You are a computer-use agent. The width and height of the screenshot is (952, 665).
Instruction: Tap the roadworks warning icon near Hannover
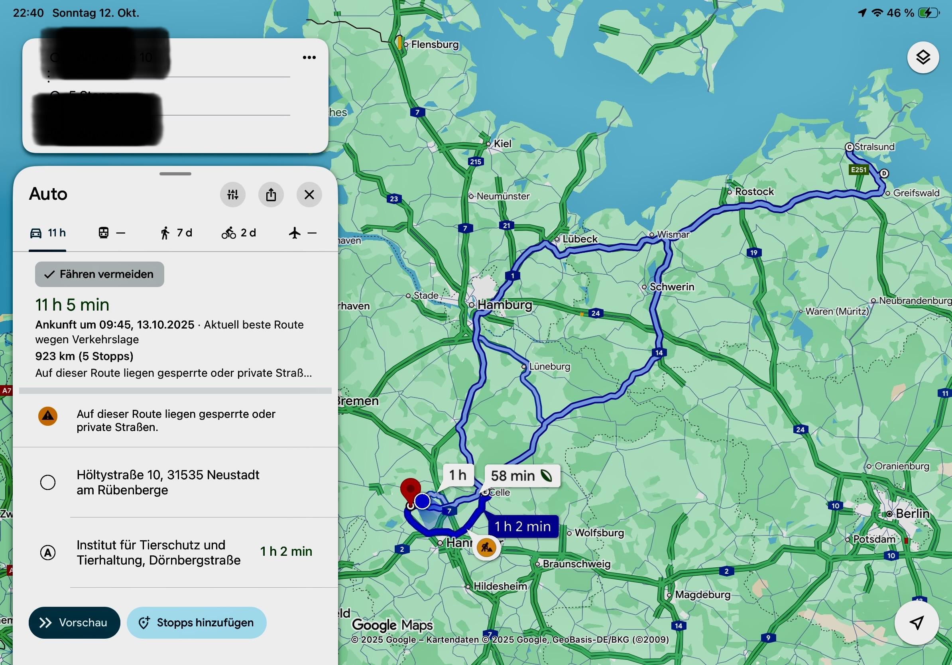pyautogui.click(x=486, y=548)
